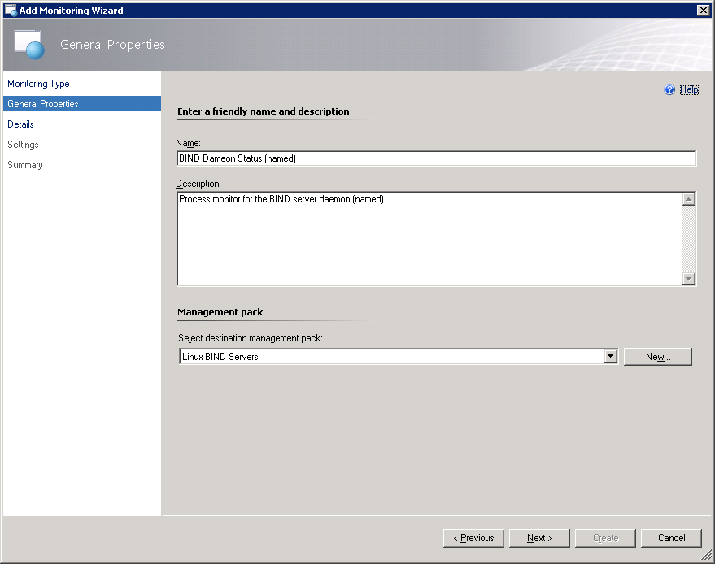The image size is (715, 564).
Task: Click the wizard icon in the title bar
Action: pos(11,10)
